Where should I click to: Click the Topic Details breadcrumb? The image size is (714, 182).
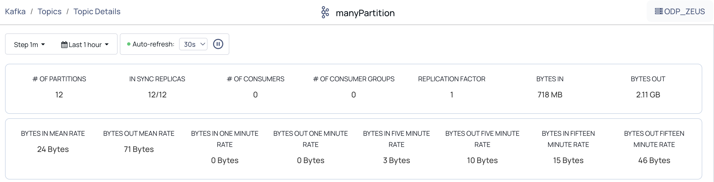(x=97, y=11)
